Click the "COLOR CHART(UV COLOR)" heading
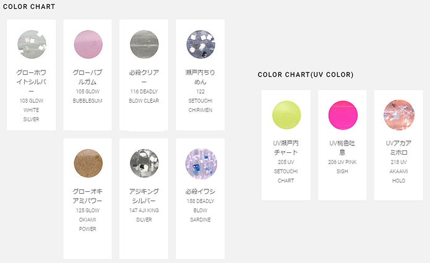 pyautogui.click(x=306, y=75)
